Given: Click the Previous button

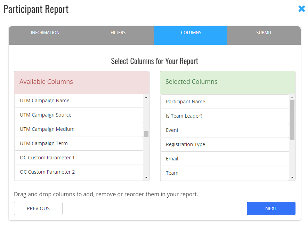Looking at the screenshot, I should tap(38, 208).
